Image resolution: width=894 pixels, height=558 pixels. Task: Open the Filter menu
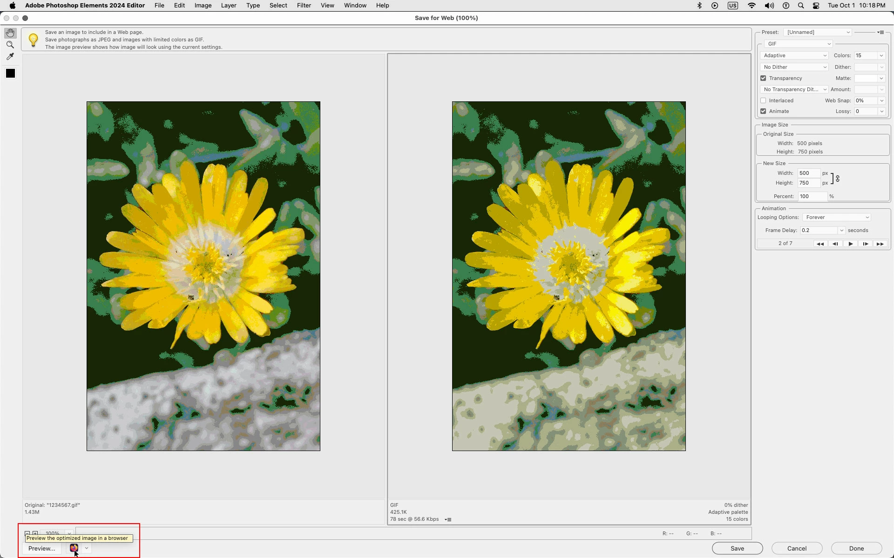304,6
